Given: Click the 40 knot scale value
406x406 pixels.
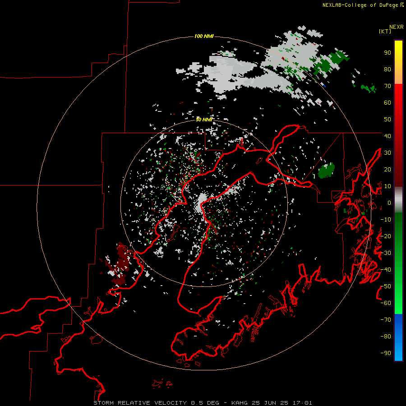Looking at the screenshot, I should tap(388, 136).
